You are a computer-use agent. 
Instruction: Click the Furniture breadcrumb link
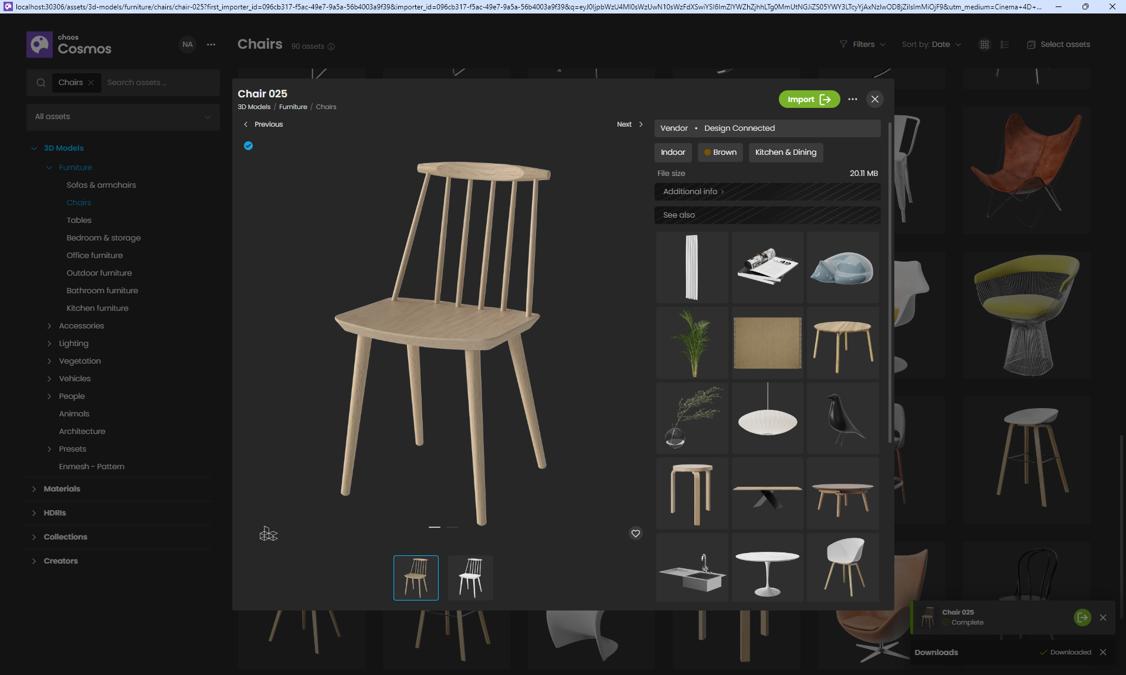(x=293, y=107)
